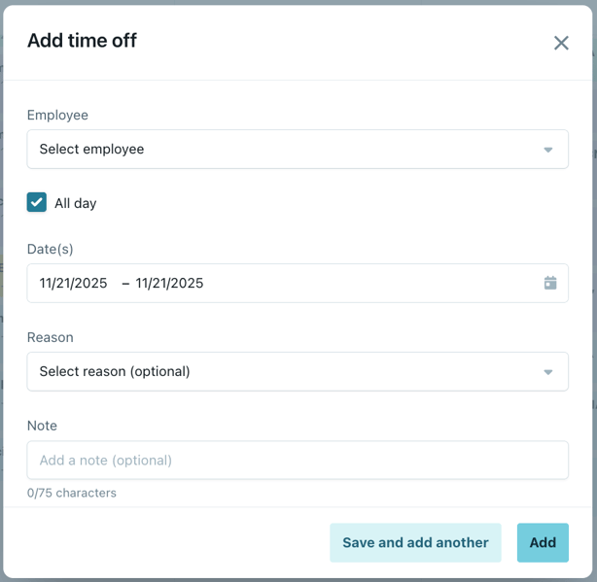Click the Employee field label
The width and height of the screenshot is (597, 582).
click(57, 115)
